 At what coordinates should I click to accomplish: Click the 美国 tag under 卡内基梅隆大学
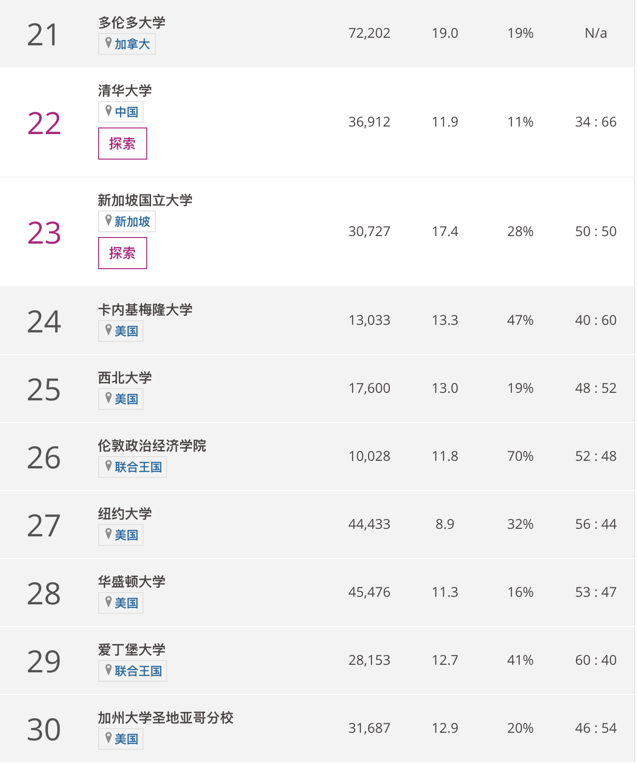(x=121, y=331)
